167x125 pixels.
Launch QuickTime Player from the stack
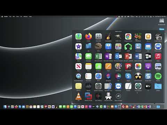79,76
